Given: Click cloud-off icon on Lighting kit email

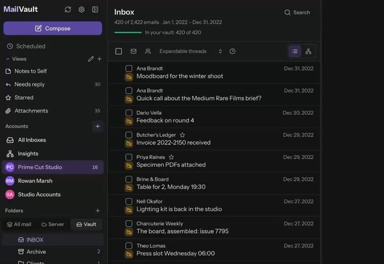Looking at the screenshot, I should click(129, 210).
